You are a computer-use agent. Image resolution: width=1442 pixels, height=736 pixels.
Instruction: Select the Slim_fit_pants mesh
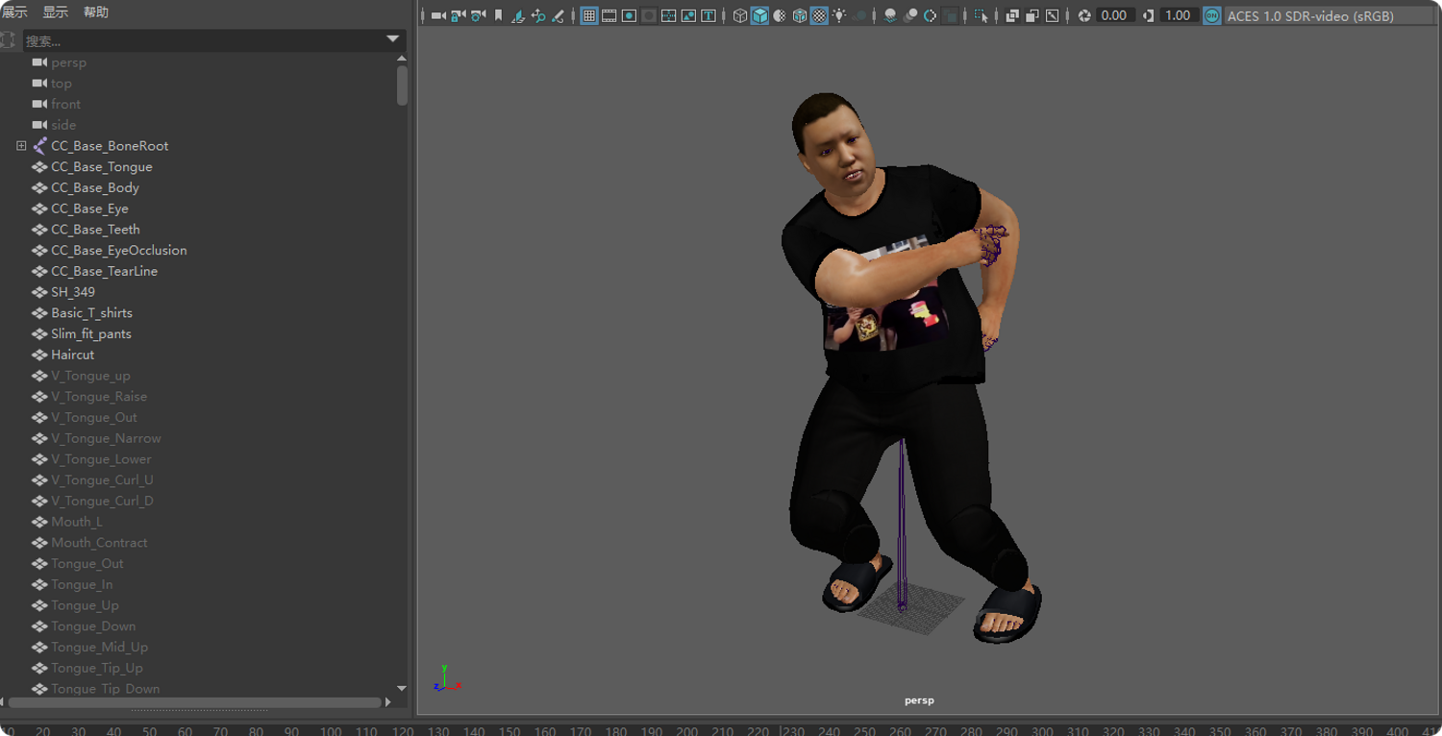pos(91,333)
